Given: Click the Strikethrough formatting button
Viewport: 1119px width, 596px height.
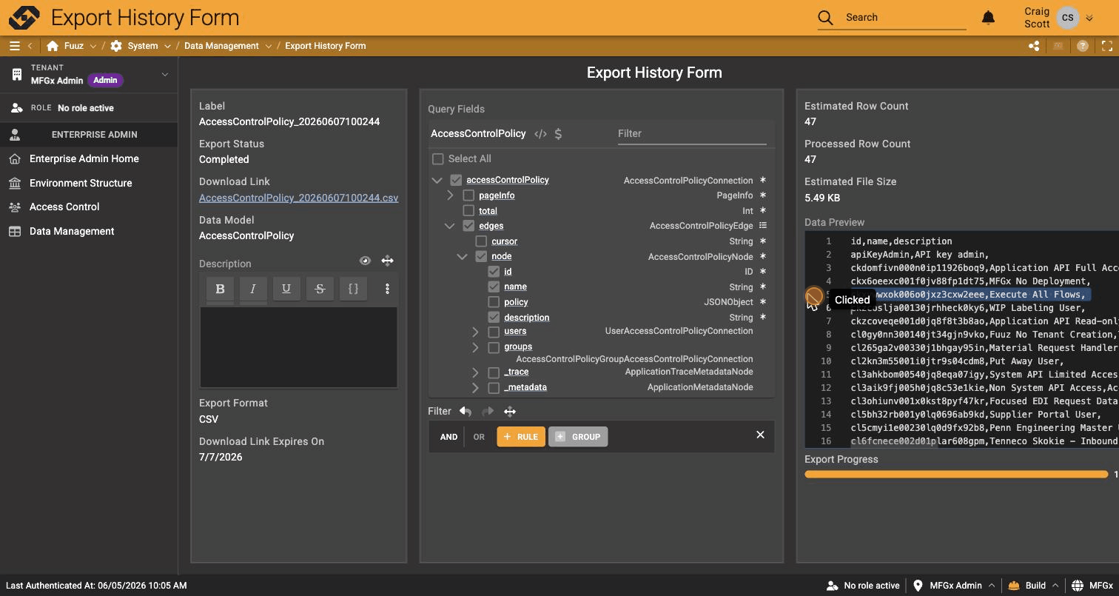Looking at the screenshot, I should [x=320, y=289].
